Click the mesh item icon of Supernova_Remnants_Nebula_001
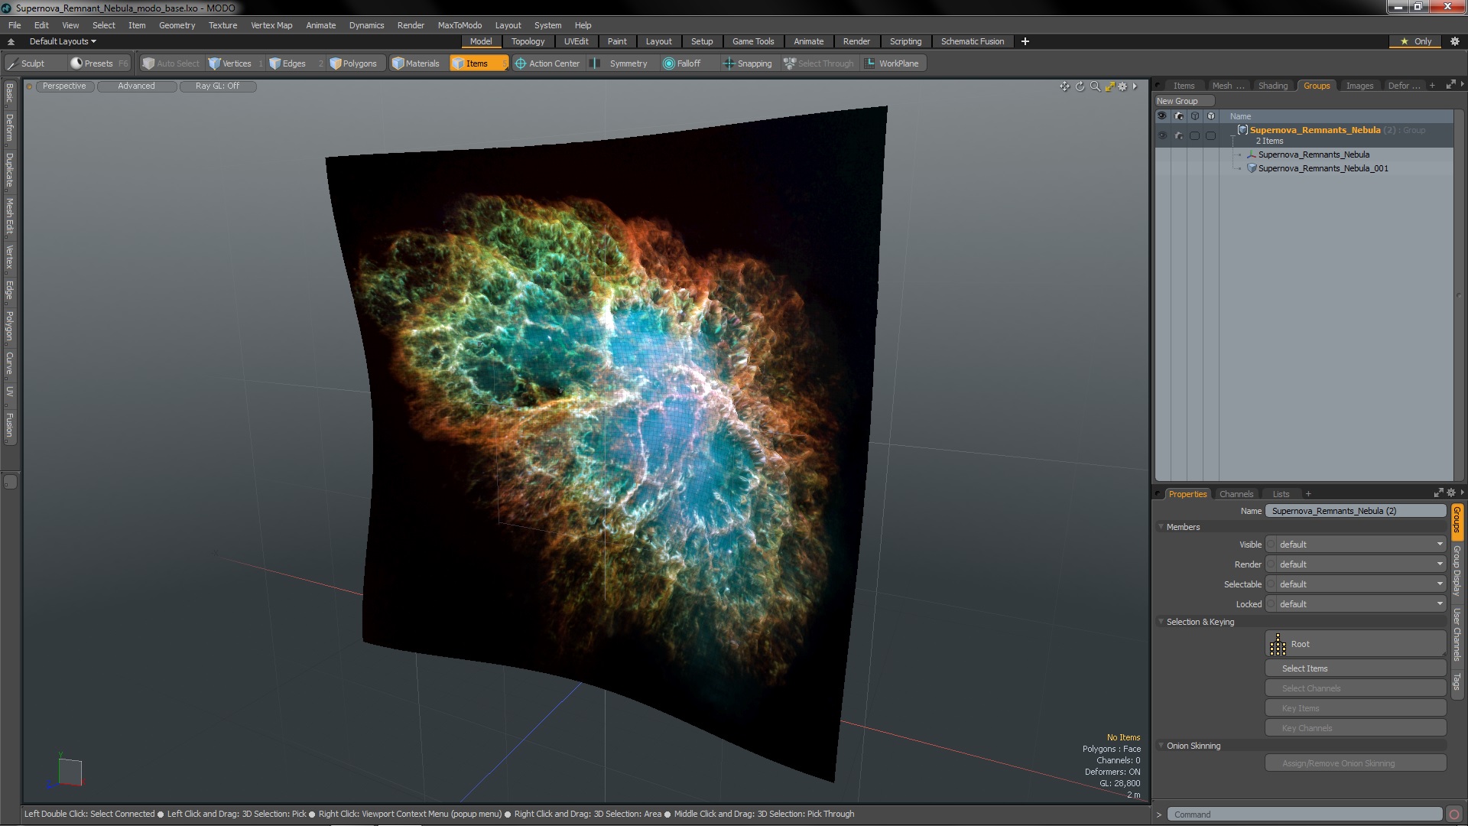The width and height of the screenshot is (1468, 826). [x=1252, y=168]
